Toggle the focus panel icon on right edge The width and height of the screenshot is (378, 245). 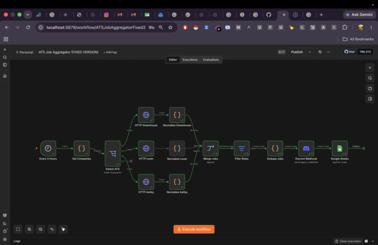click(x=370, y=99)
